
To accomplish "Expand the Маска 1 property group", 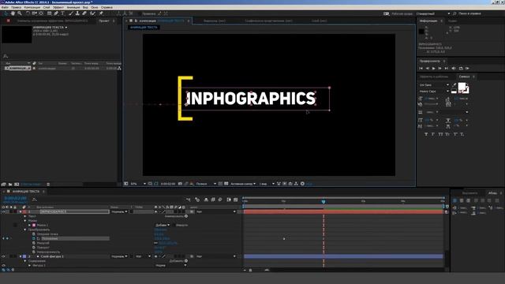I will (30, 225).
